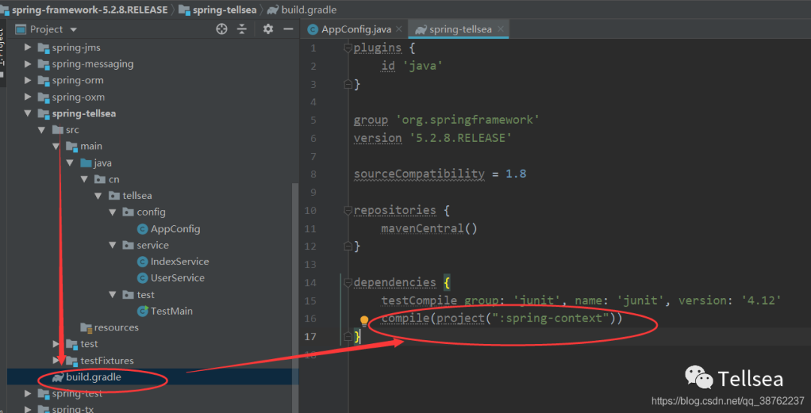Click the TestMain runnable class icon
The height and width of the screenshot is (413, 811).
143,311
